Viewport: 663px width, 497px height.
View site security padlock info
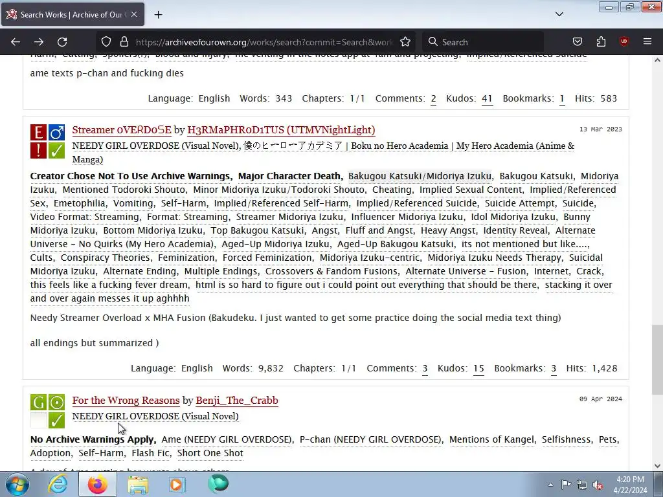pyautogui.click(x=124, y=42)
